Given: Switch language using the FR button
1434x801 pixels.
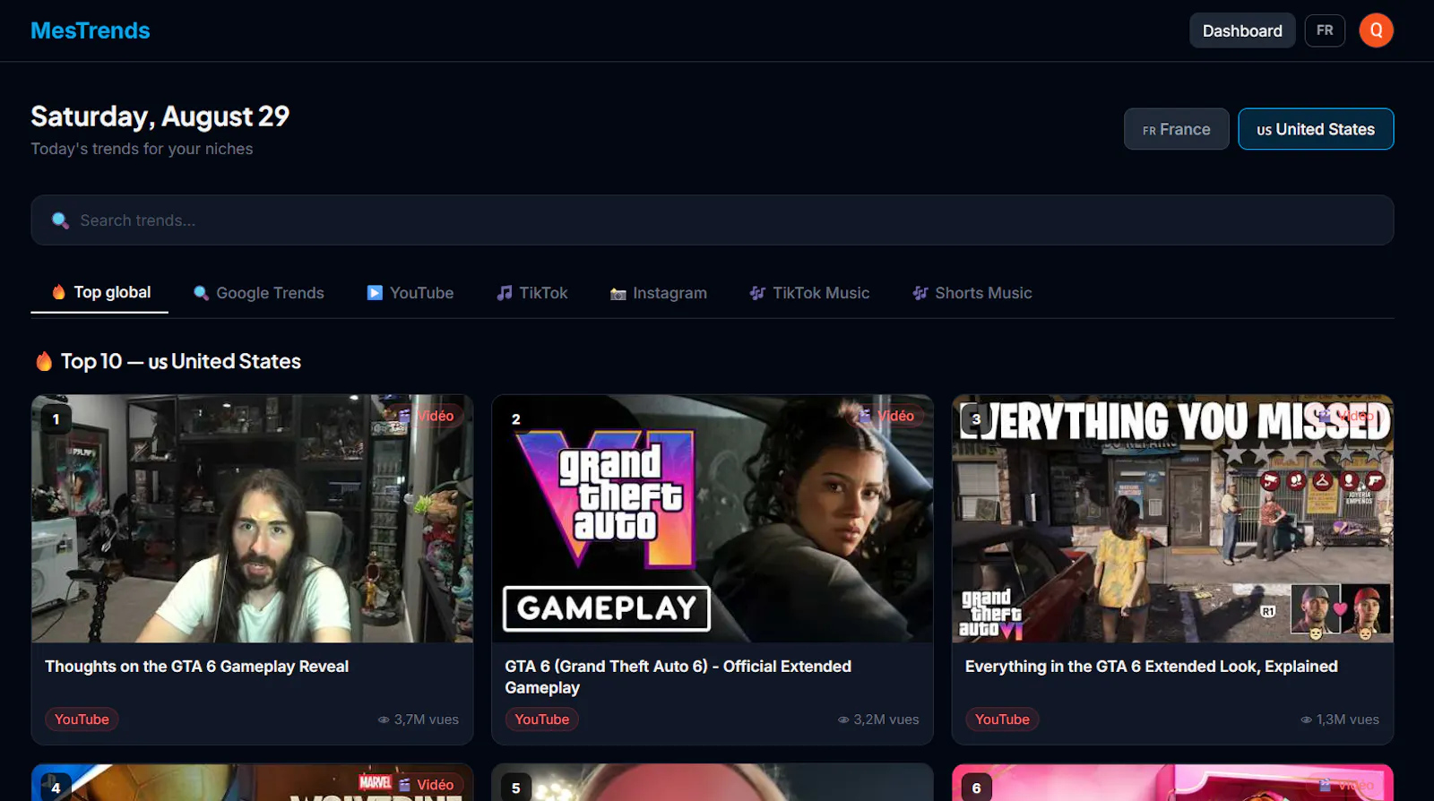Looking at the screenshot, I should click(1325, 30).
